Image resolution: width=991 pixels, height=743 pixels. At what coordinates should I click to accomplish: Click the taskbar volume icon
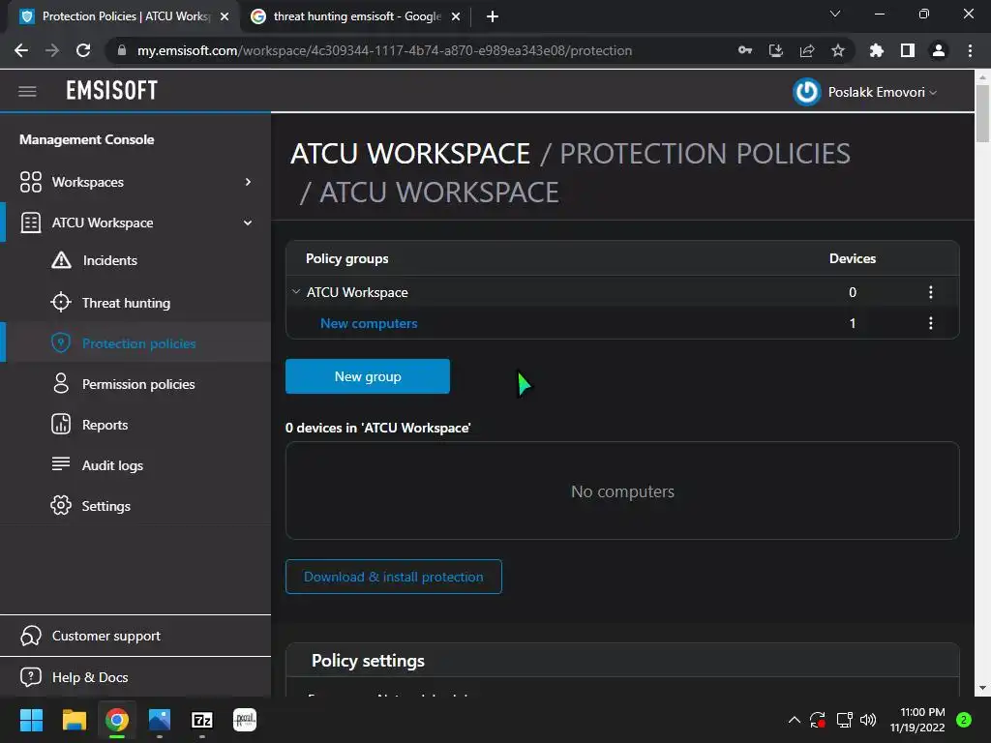click(868, 720)
